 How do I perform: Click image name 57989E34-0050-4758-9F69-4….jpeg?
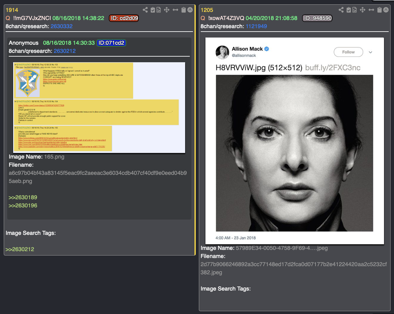pos(282,248)
